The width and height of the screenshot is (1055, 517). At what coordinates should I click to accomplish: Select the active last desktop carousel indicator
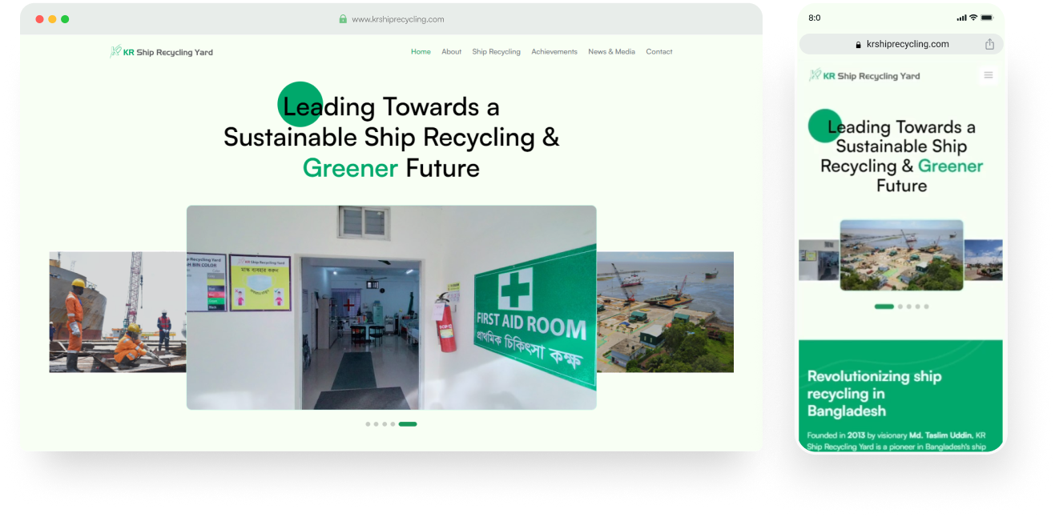(408, 424)
